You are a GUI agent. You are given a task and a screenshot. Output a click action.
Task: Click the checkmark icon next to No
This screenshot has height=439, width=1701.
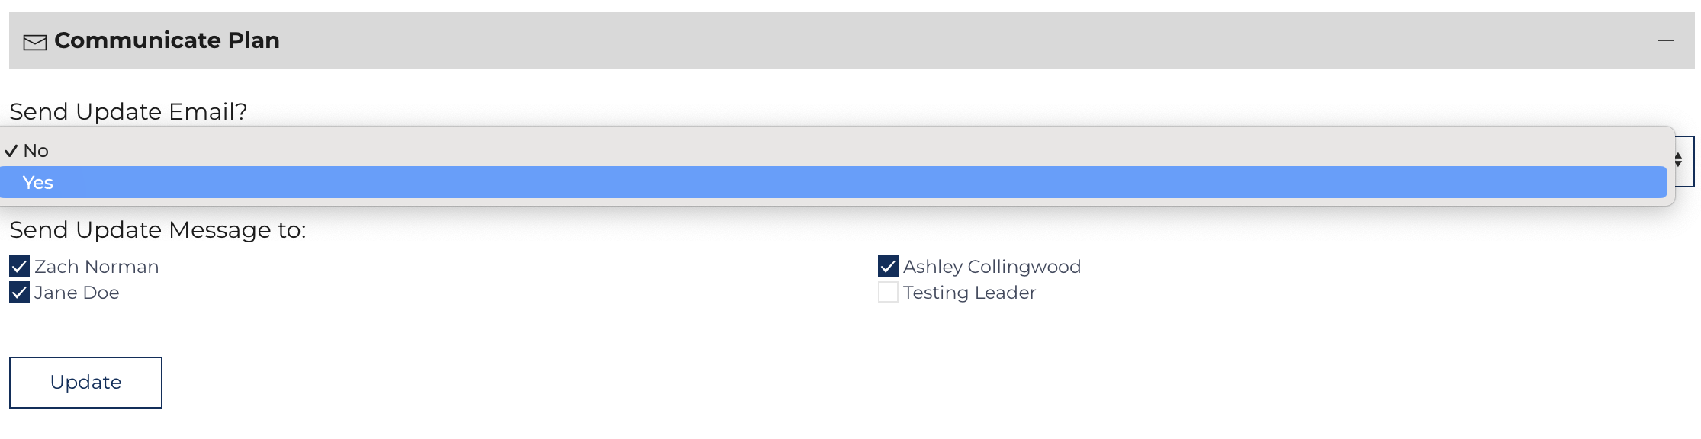11,151
